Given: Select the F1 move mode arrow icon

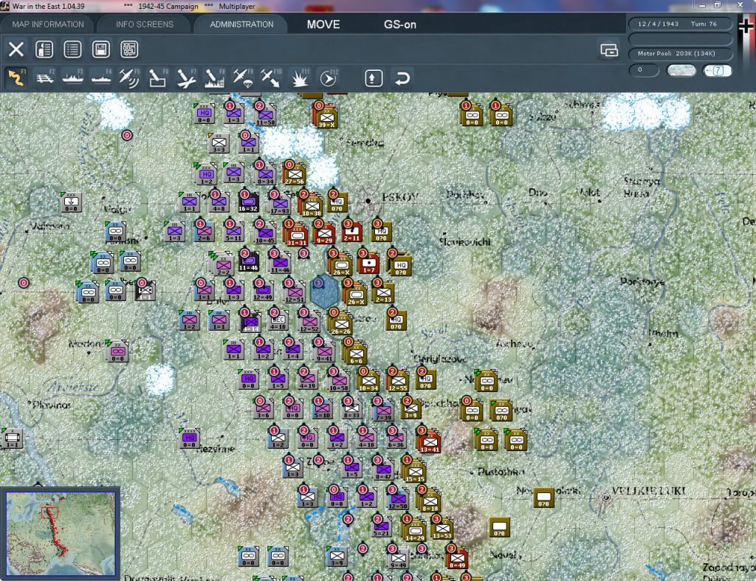Looking at the screenshot, I should point(16,78).
